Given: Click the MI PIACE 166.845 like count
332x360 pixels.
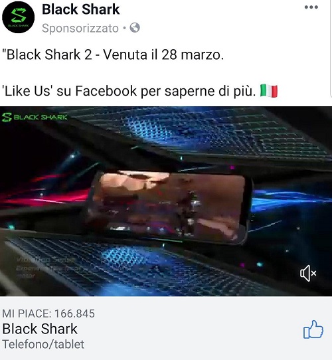Looking at the screenshot, I should tap(48, 314).
